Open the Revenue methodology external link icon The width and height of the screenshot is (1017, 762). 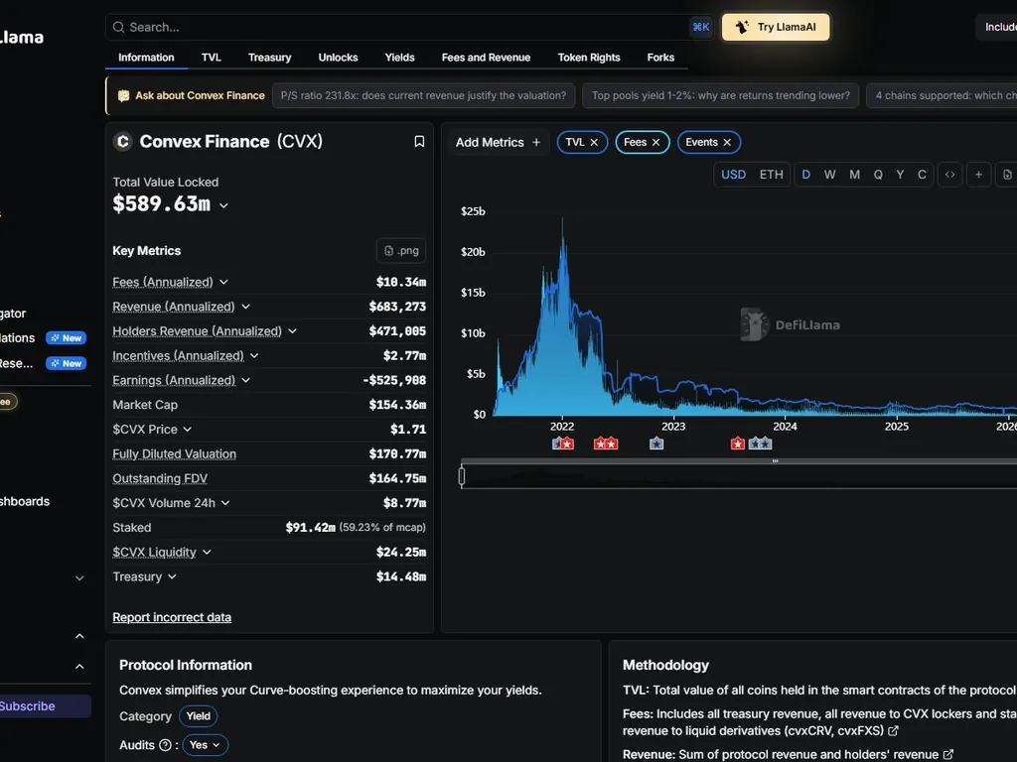[947, 754]
